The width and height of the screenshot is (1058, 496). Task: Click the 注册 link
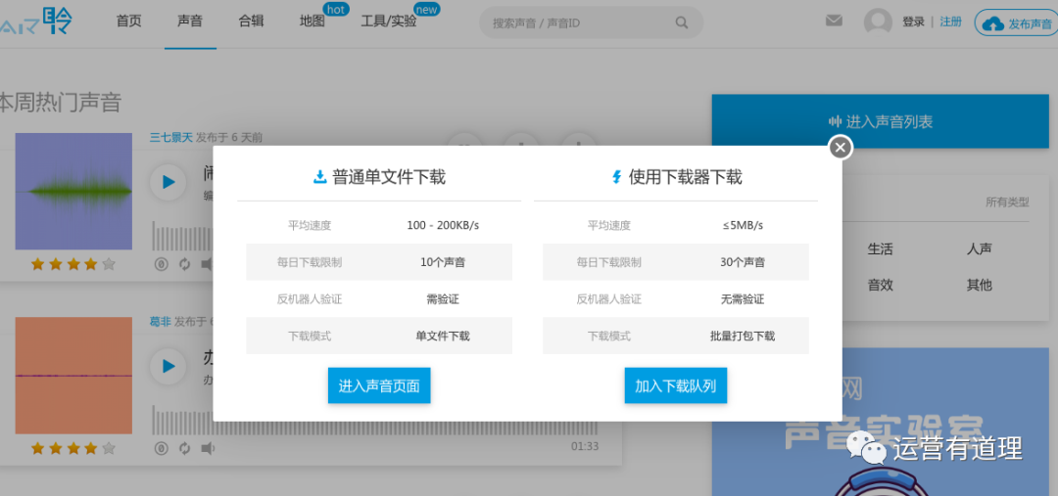(x=950, y=22)
